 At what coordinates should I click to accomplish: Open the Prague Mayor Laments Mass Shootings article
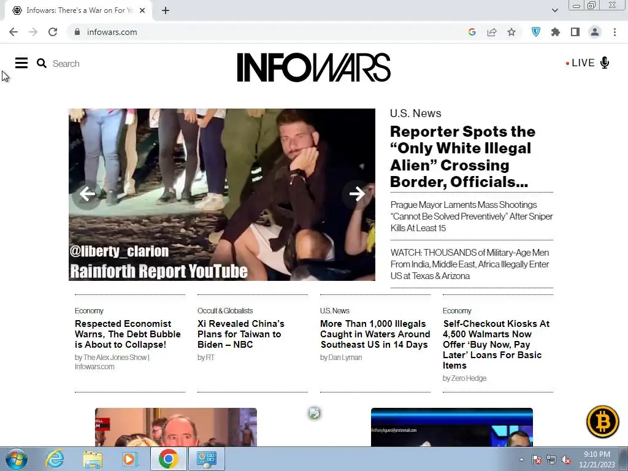pos(472,216)
